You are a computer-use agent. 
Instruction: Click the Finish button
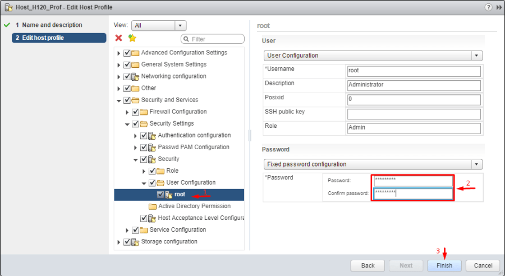444,265
